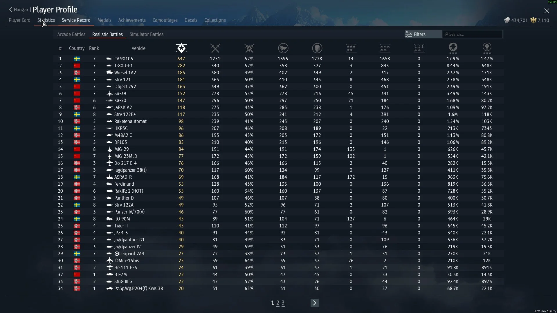Sort by the # column header
557x313 pixels.
coord(60,48)
